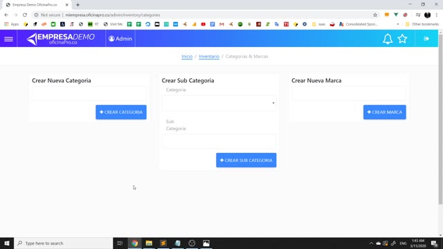The image size is (443, 249).
Task: Open the hamburger sidebar menu
Action: (x=8, y=39)
